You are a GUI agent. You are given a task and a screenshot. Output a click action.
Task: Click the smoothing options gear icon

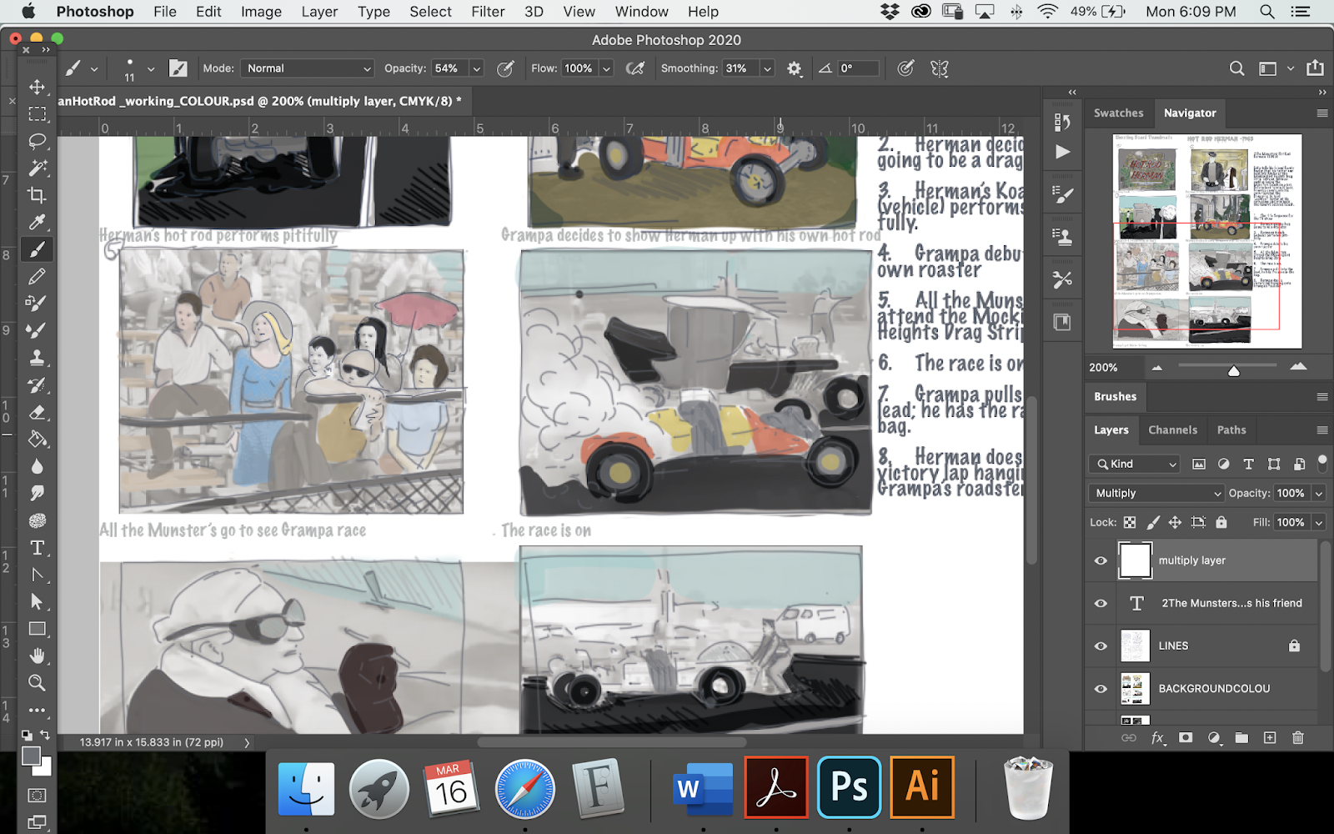[x=795, y=68]
